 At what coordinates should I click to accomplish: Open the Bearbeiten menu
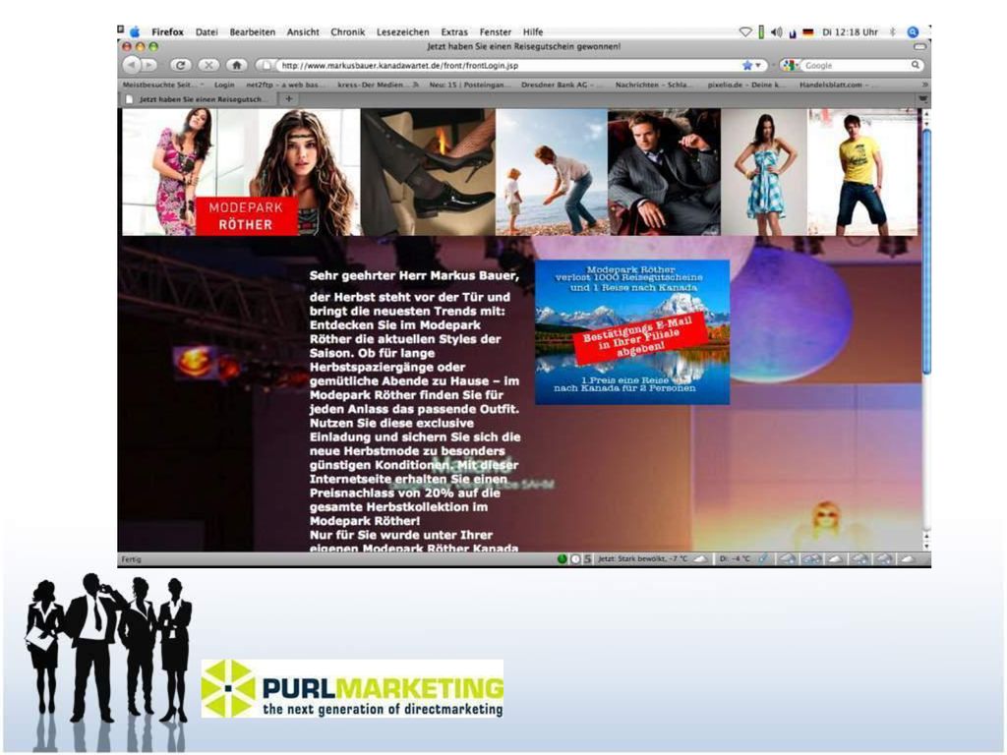pyautogui.click(x=253, y=31)
